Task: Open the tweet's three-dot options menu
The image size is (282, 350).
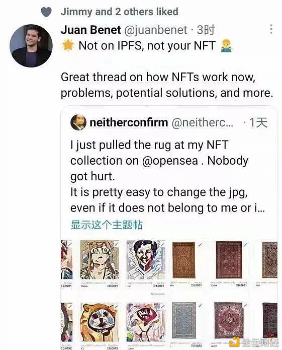Action: [x=271, y=29]
